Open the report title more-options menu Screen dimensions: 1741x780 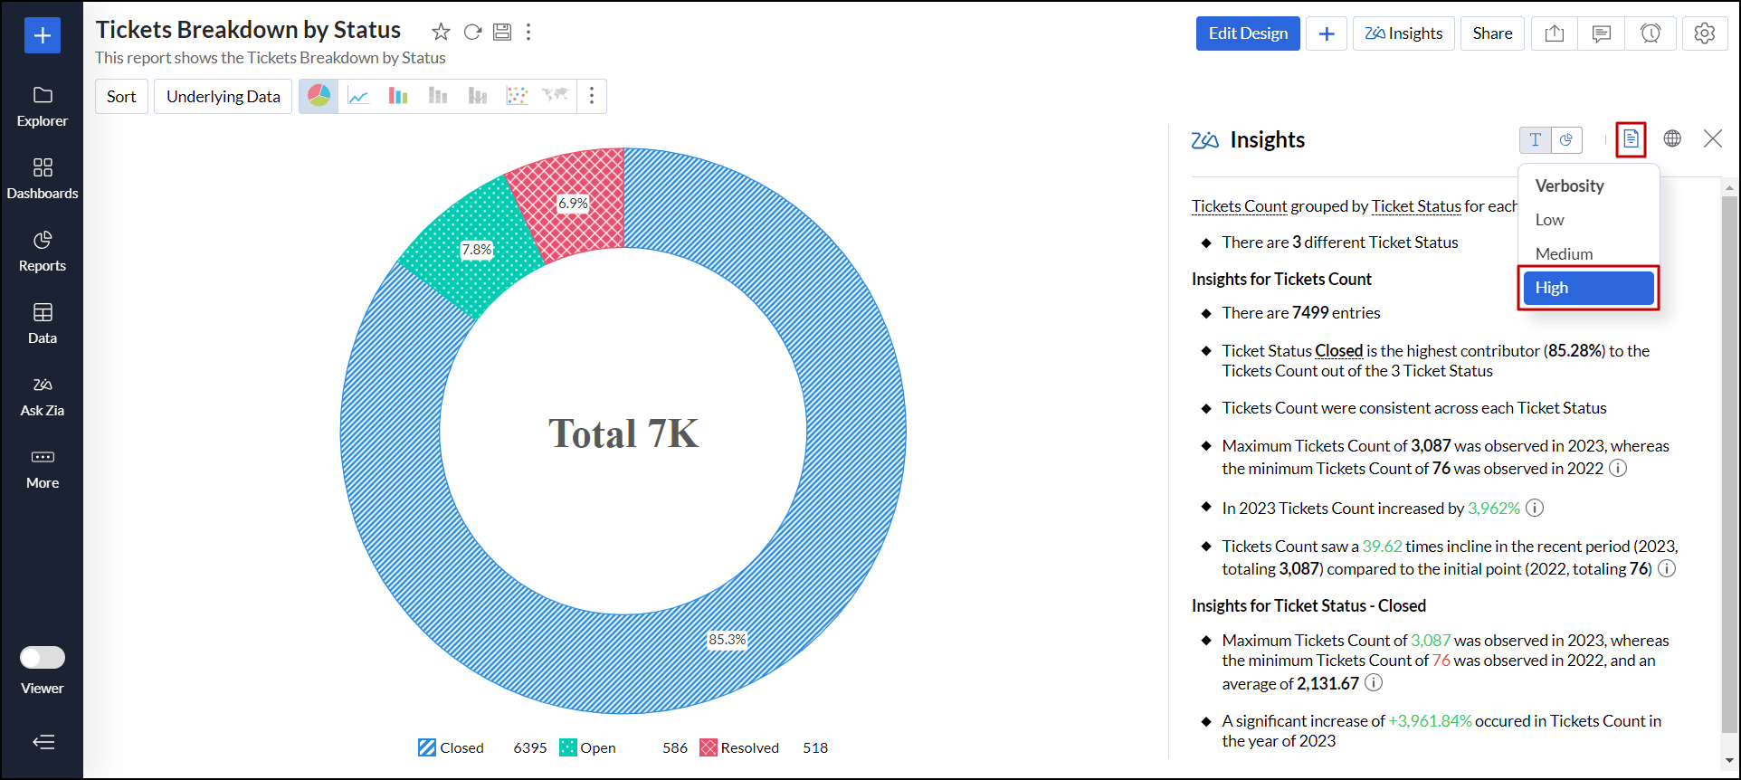click(528, 33)
